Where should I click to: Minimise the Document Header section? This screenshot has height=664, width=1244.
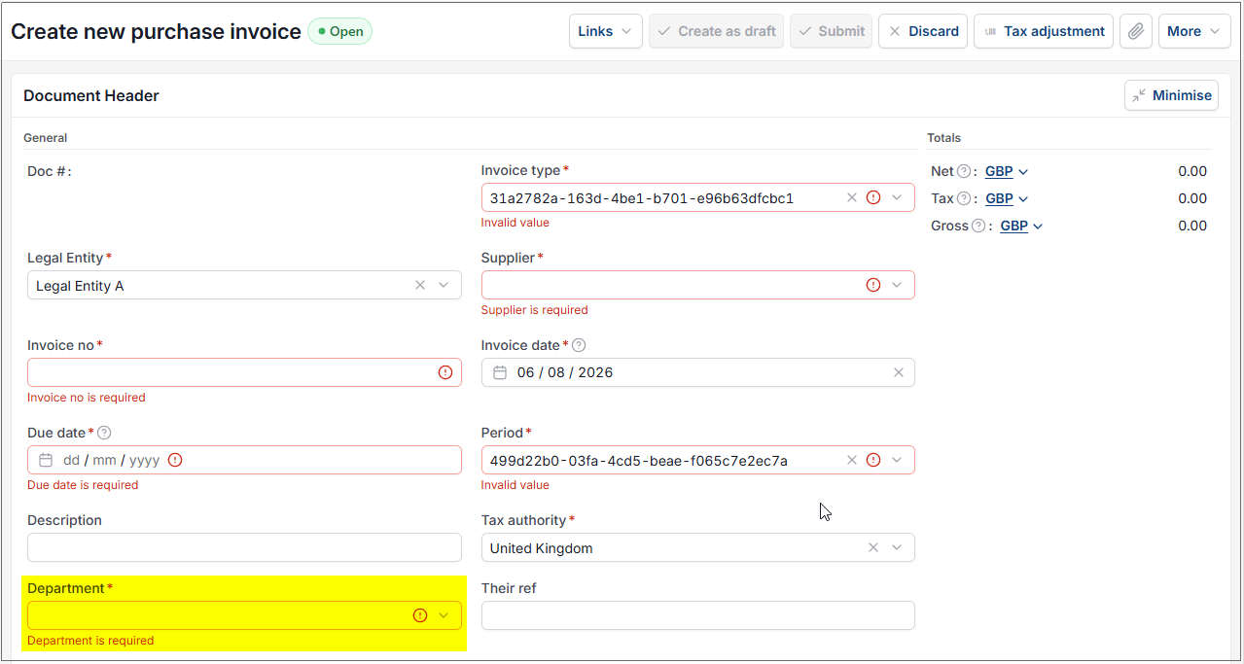[1171, 95]
